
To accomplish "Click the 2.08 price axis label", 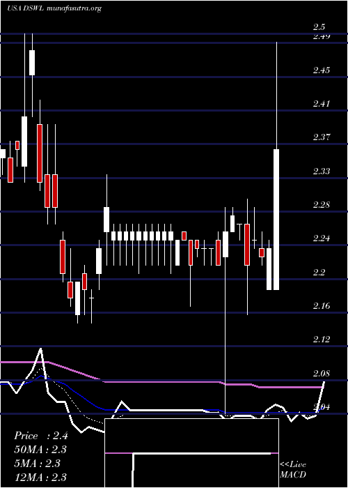I will [322, 374].
